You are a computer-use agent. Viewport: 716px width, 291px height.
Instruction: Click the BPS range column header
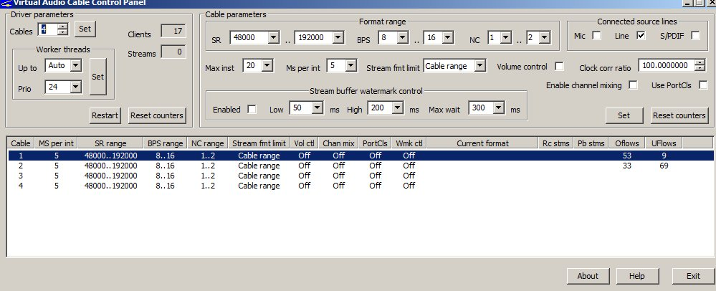click(165, 143)
